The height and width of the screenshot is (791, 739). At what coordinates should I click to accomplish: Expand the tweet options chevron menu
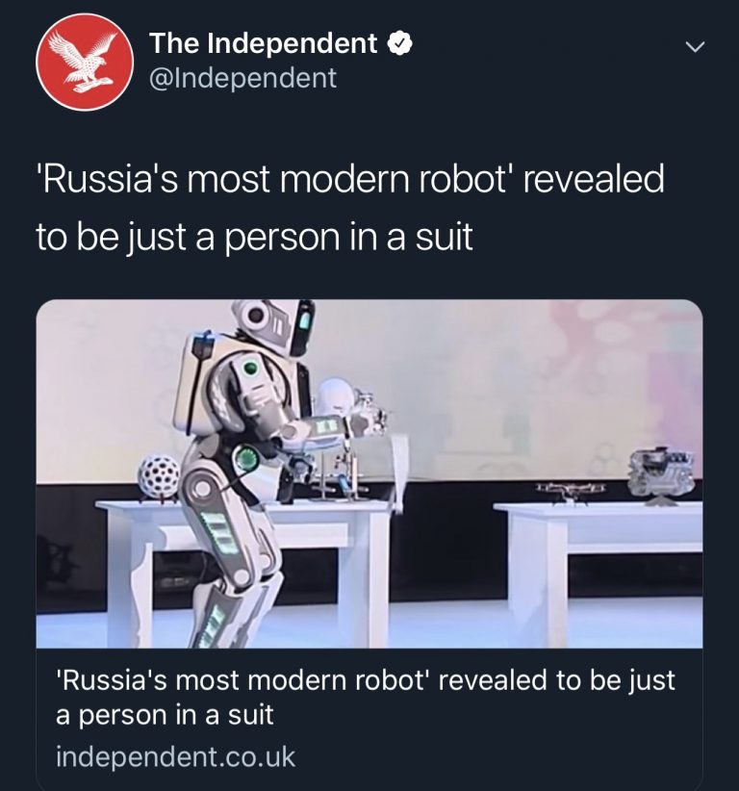click(x=695, y=47)
